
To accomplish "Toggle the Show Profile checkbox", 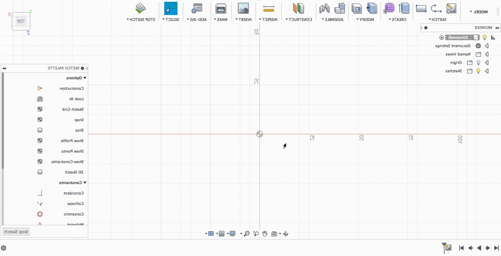I will pyautogui.click(x=40, y=141).
